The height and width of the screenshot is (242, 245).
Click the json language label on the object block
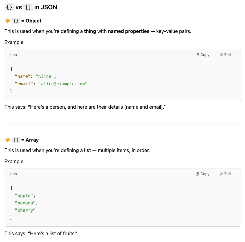pos(13,55)
